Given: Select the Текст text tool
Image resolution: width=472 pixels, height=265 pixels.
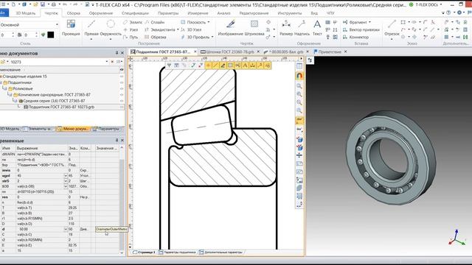Looking at the screenshot, I should [x=317, y=28].
